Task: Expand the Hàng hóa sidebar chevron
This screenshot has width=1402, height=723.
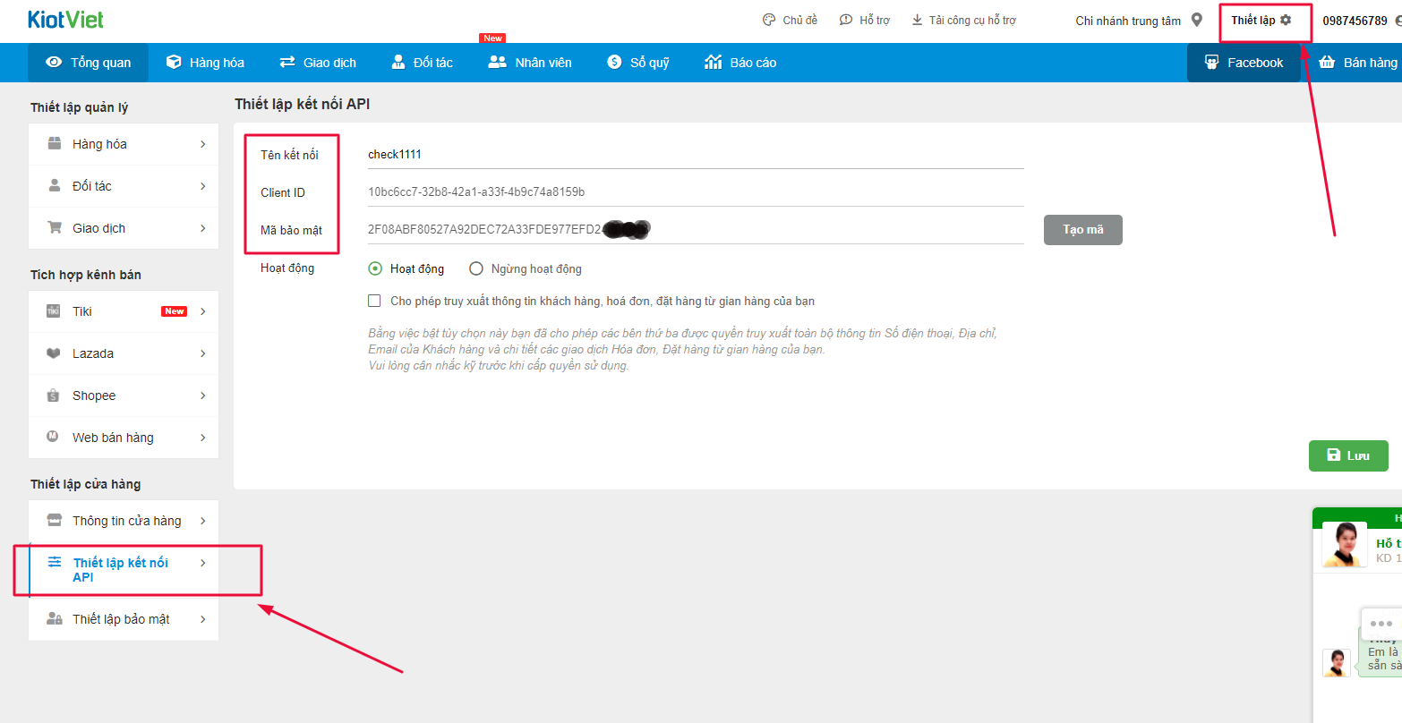Action: (203, 144)
